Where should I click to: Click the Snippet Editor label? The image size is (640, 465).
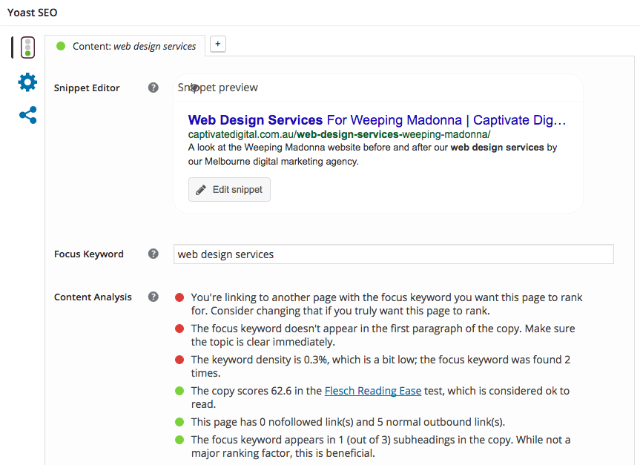[x=87, y=88]
